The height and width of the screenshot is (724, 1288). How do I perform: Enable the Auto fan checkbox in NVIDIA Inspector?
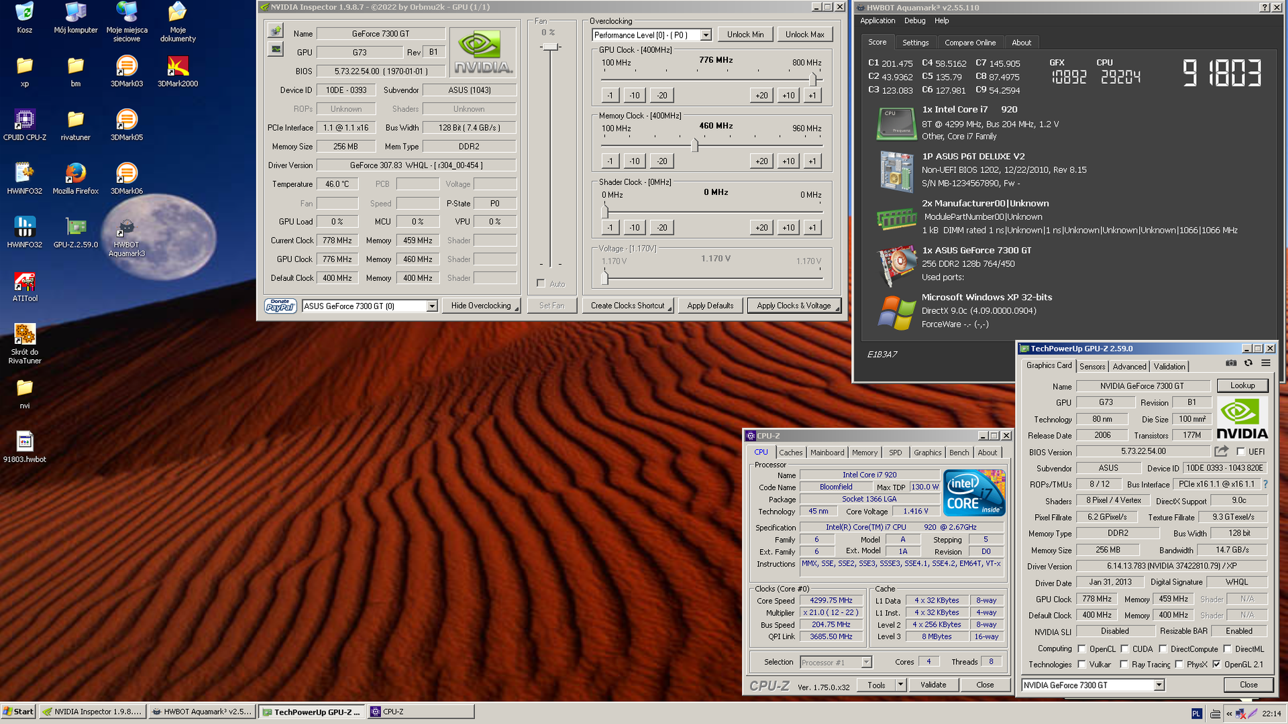pyautogui.click(x=541, y=284)
